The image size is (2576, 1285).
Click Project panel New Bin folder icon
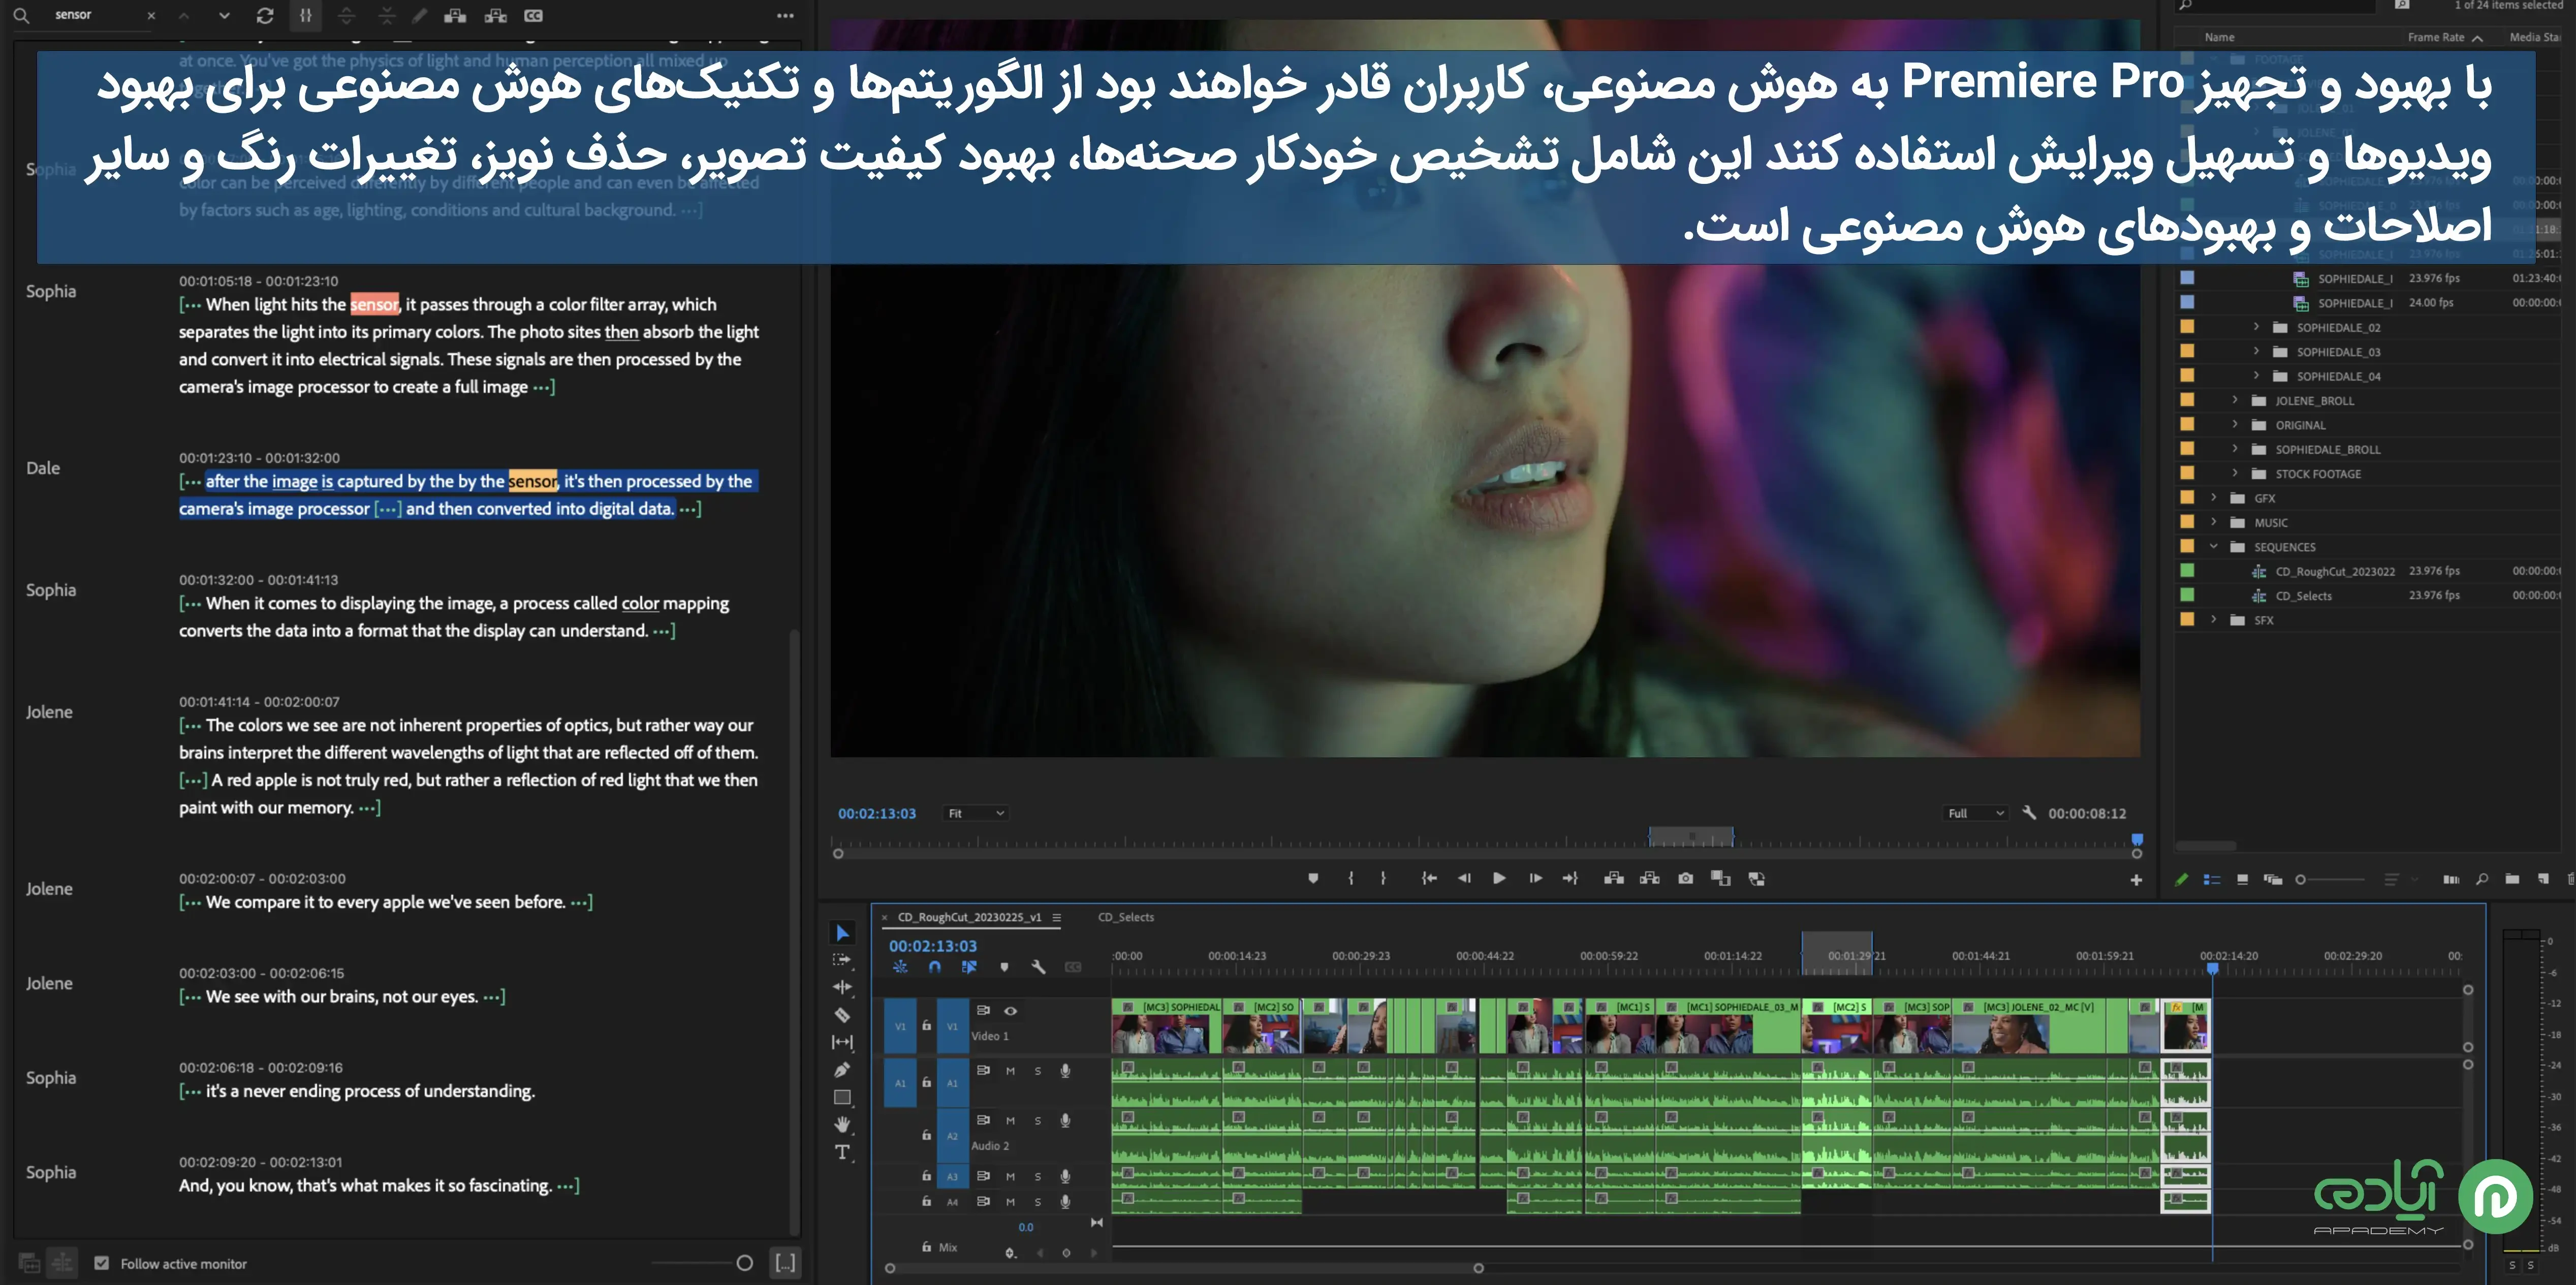[2512, 879]
